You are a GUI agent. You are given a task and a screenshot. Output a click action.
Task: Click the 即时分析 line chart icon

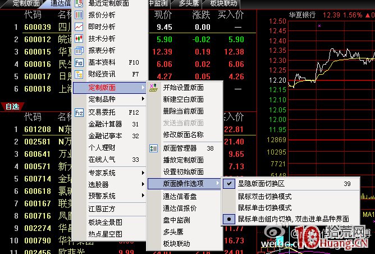(79, 27)
